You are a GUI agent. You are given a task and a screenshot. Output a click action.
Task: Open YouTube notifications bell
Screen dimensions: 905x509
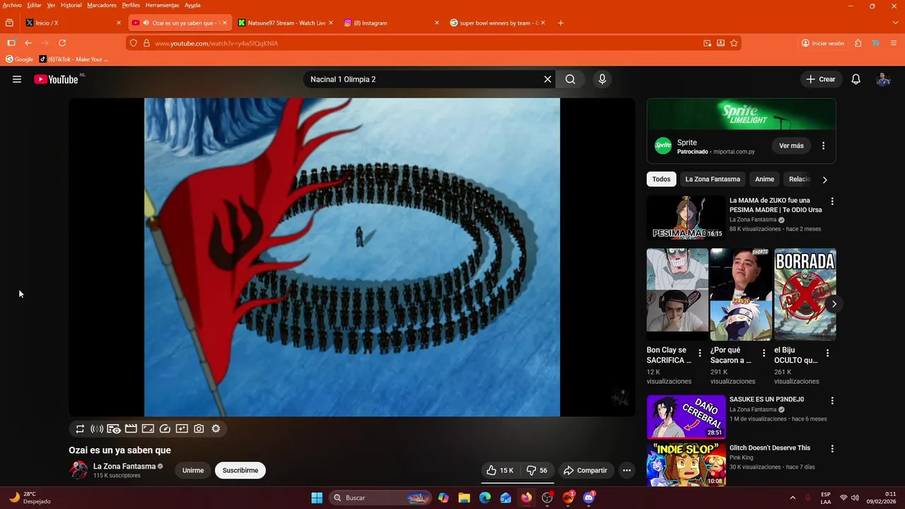click(x=856, y=79)
